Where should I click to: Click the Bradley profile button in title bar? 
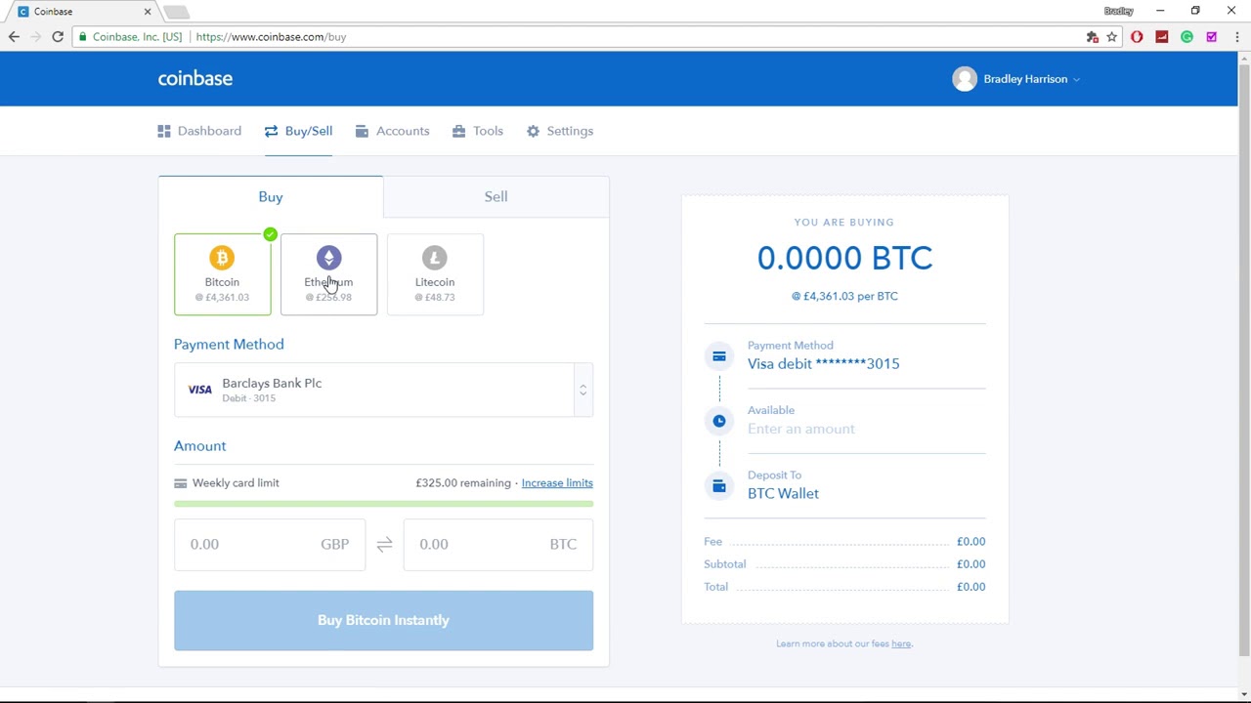click(x=1118, y=11)
